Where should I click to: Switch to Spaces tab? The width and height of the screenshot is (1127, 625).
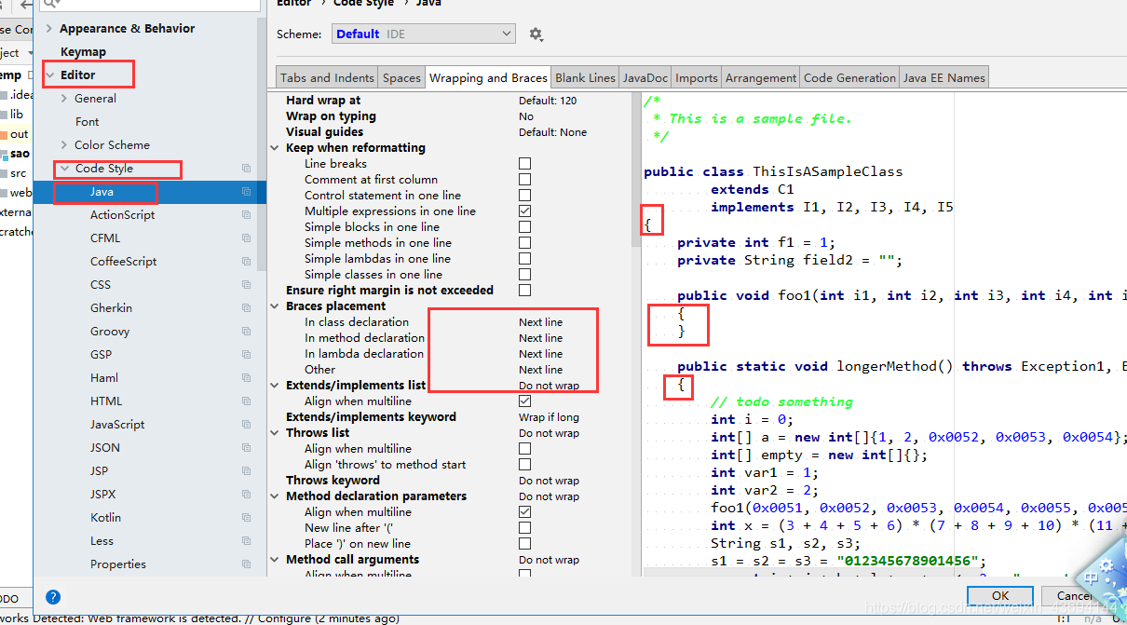(401, 78)
